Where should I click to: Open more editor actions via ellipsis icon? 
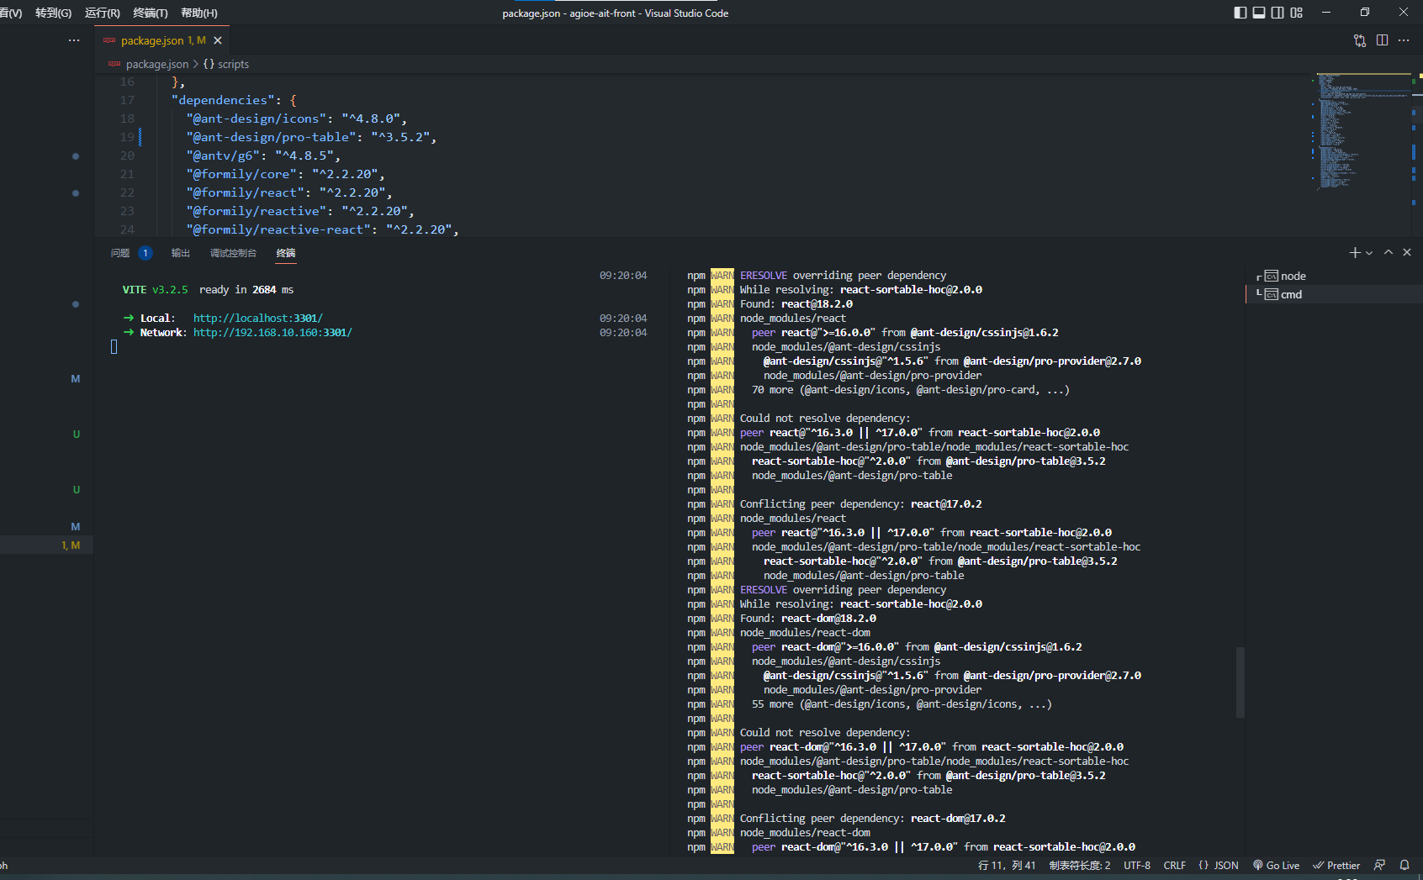point(1404,40)
